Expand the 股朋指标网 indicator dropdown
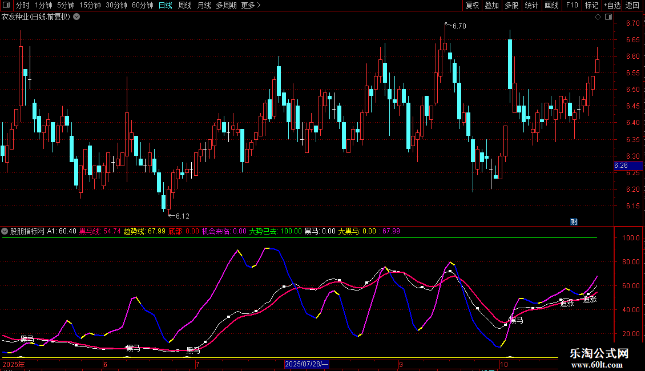 click(5, 231)
